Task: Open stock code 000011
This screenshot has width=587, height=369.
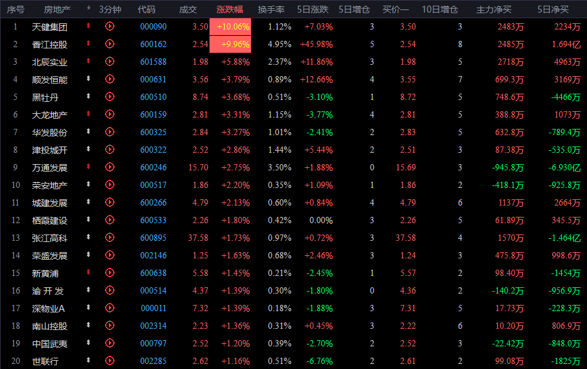Action: point(154,308)
